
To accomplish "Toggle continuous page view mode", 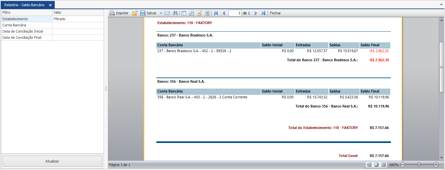I will 383,165.
